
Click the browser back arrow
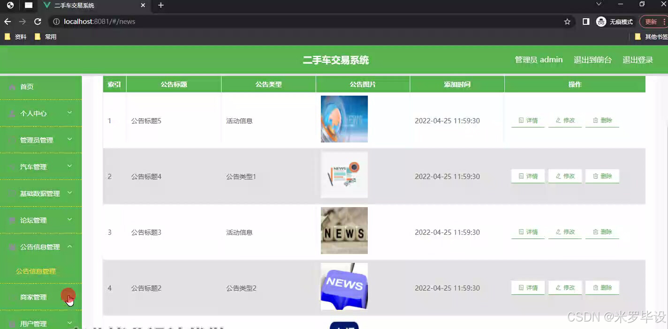[7, 22]
